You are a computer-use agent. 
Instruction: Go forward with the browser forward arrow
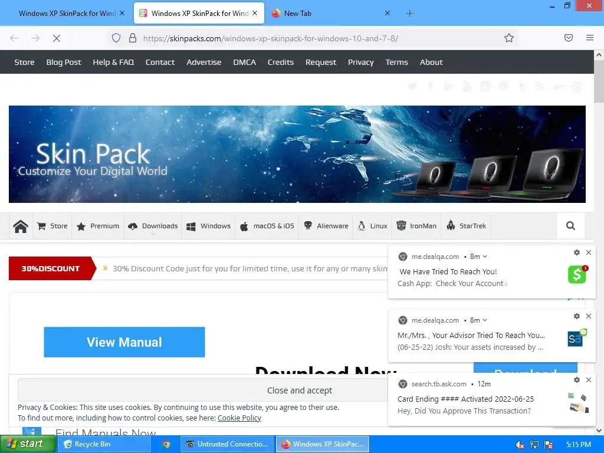(35, 38)
